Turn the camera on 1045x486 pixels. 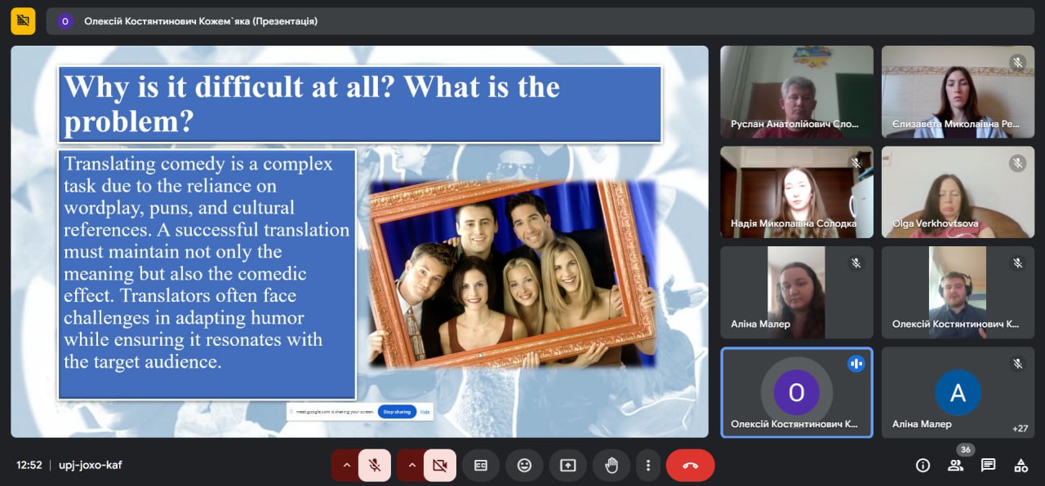click(440, 466)
